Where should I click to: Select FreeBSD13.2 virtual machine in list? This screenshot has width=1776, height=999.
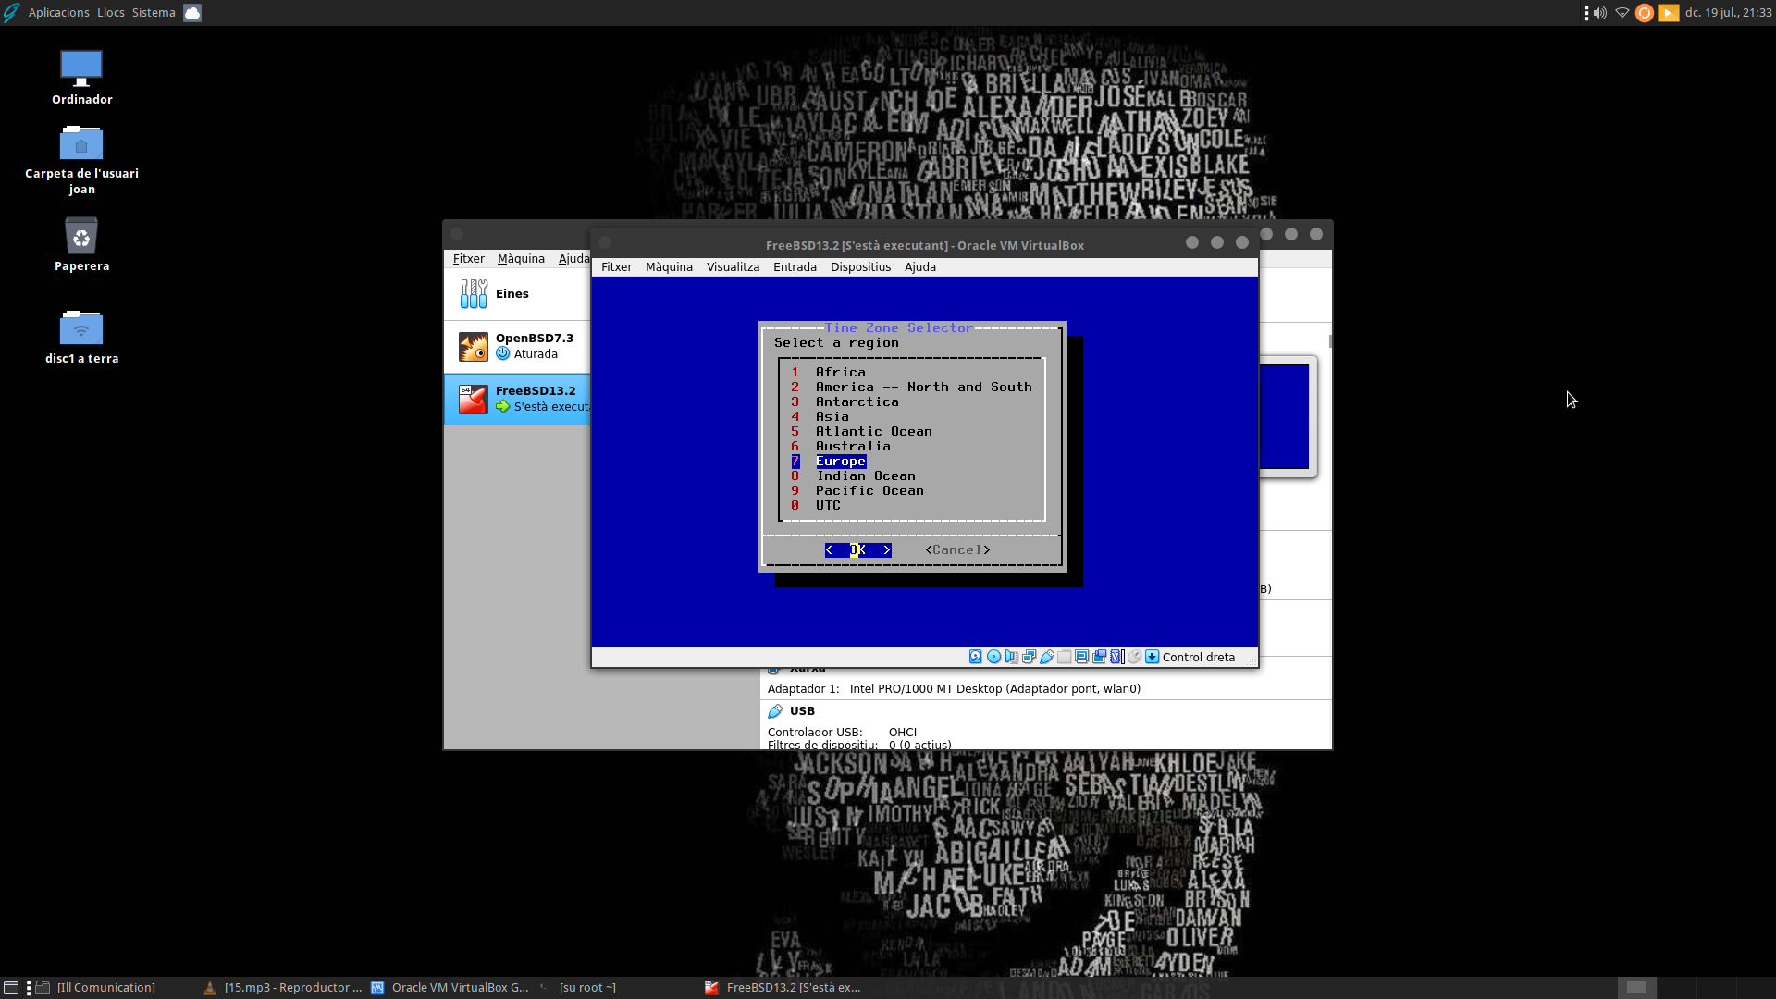click(x=517, y=400)
